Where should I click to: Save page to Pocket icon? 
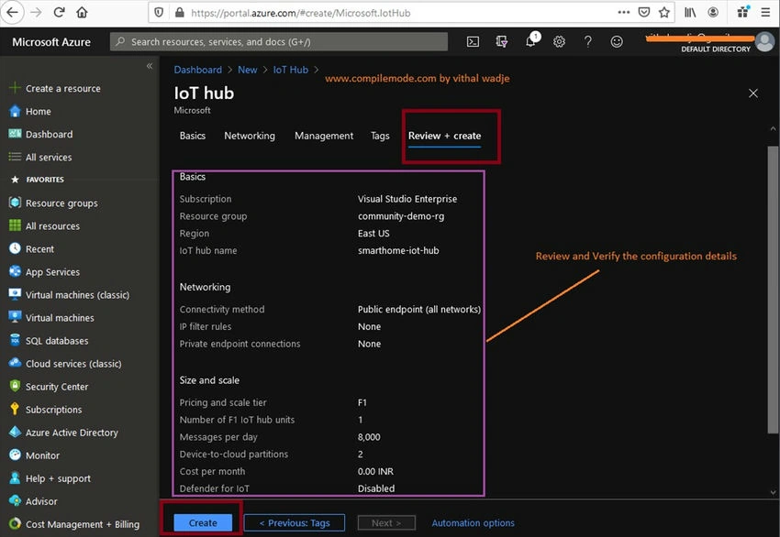[x=643, y=13]
